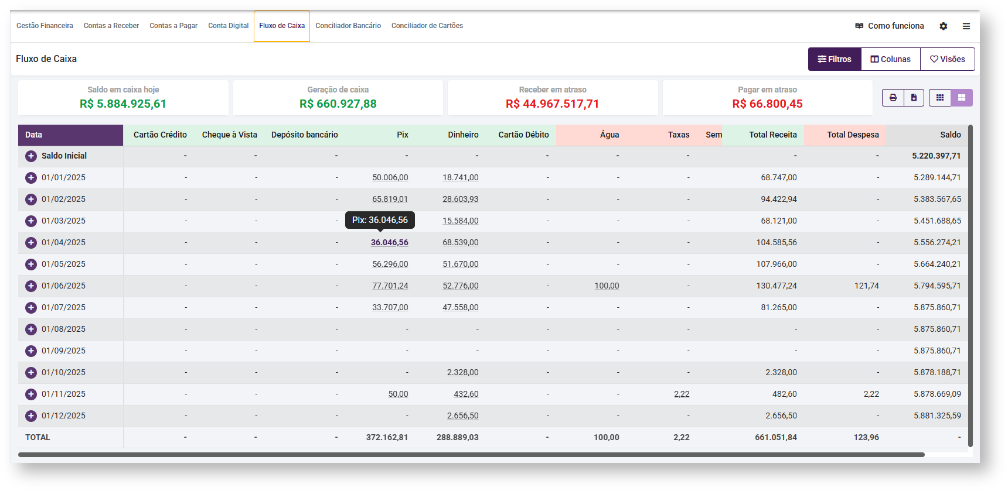Click the horizontal table scrollbar
Viewport: 1008px width, 491px height.
[x=471, y=455]
